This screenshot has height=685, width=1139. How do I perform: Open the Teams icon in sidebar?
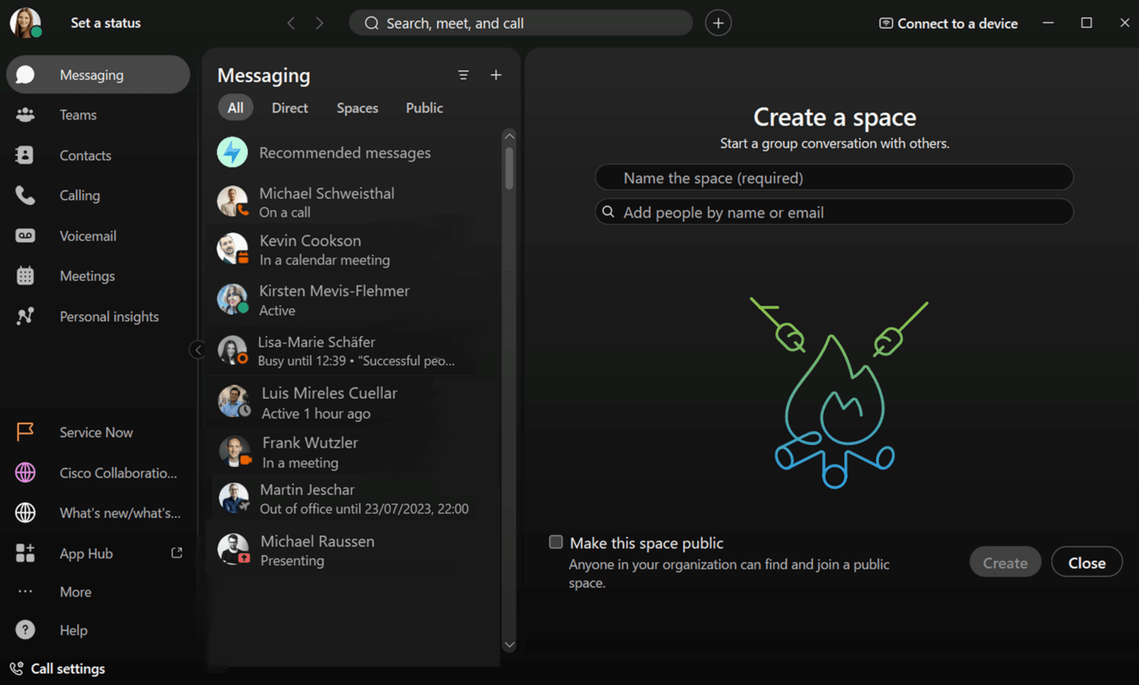(25, 115)
